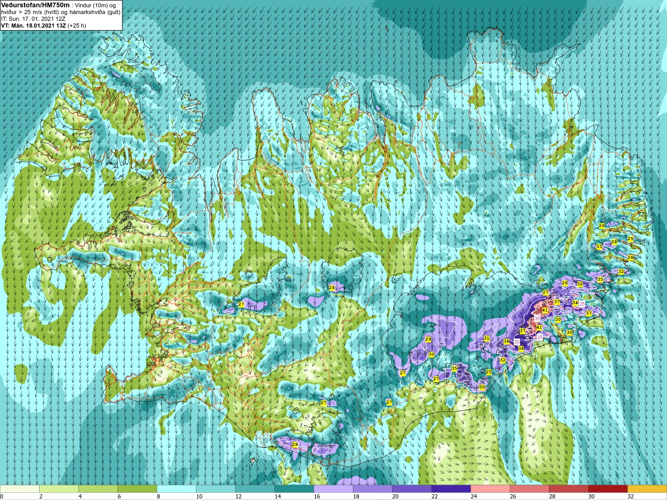This screenshot has height=500, width=667.
Task: Click the yellow 31 gust label
Action: tap(487, 339)
